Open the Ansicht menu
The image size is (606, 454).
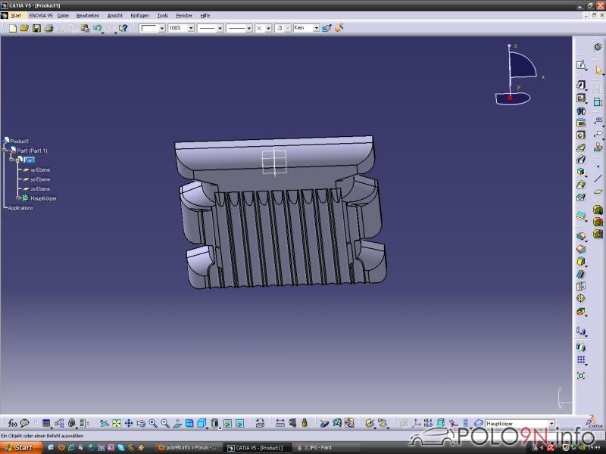pos(114,15)
